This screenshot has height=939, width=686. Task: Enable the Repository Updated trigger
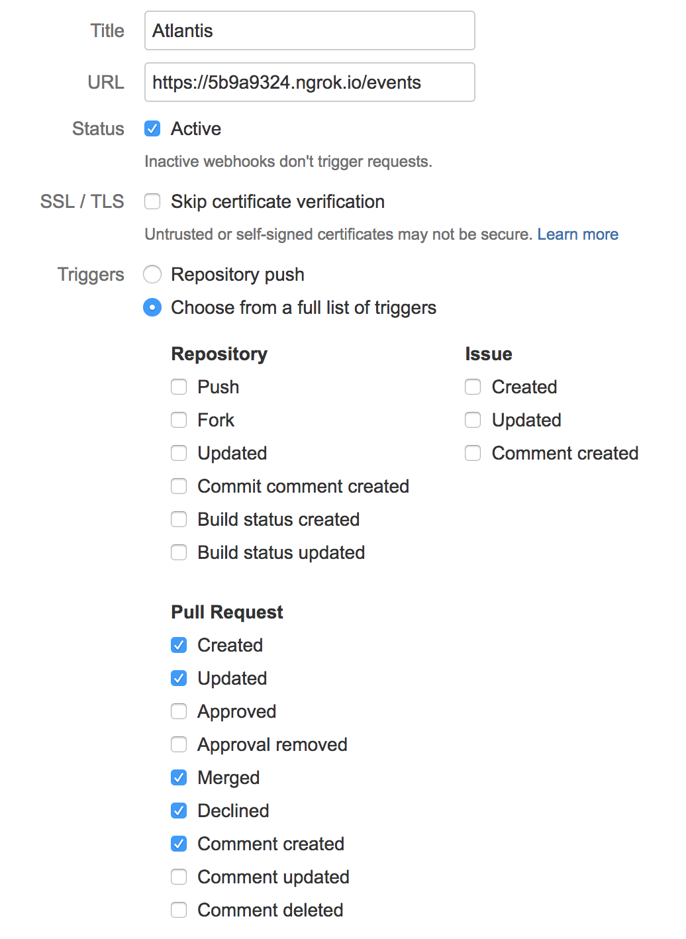[179, 453]
